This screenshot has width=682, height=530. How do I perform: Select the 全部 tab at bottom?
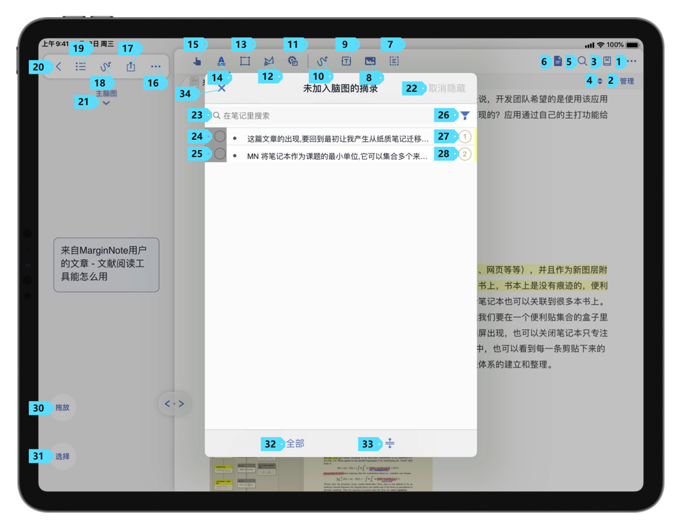(295, 444)
